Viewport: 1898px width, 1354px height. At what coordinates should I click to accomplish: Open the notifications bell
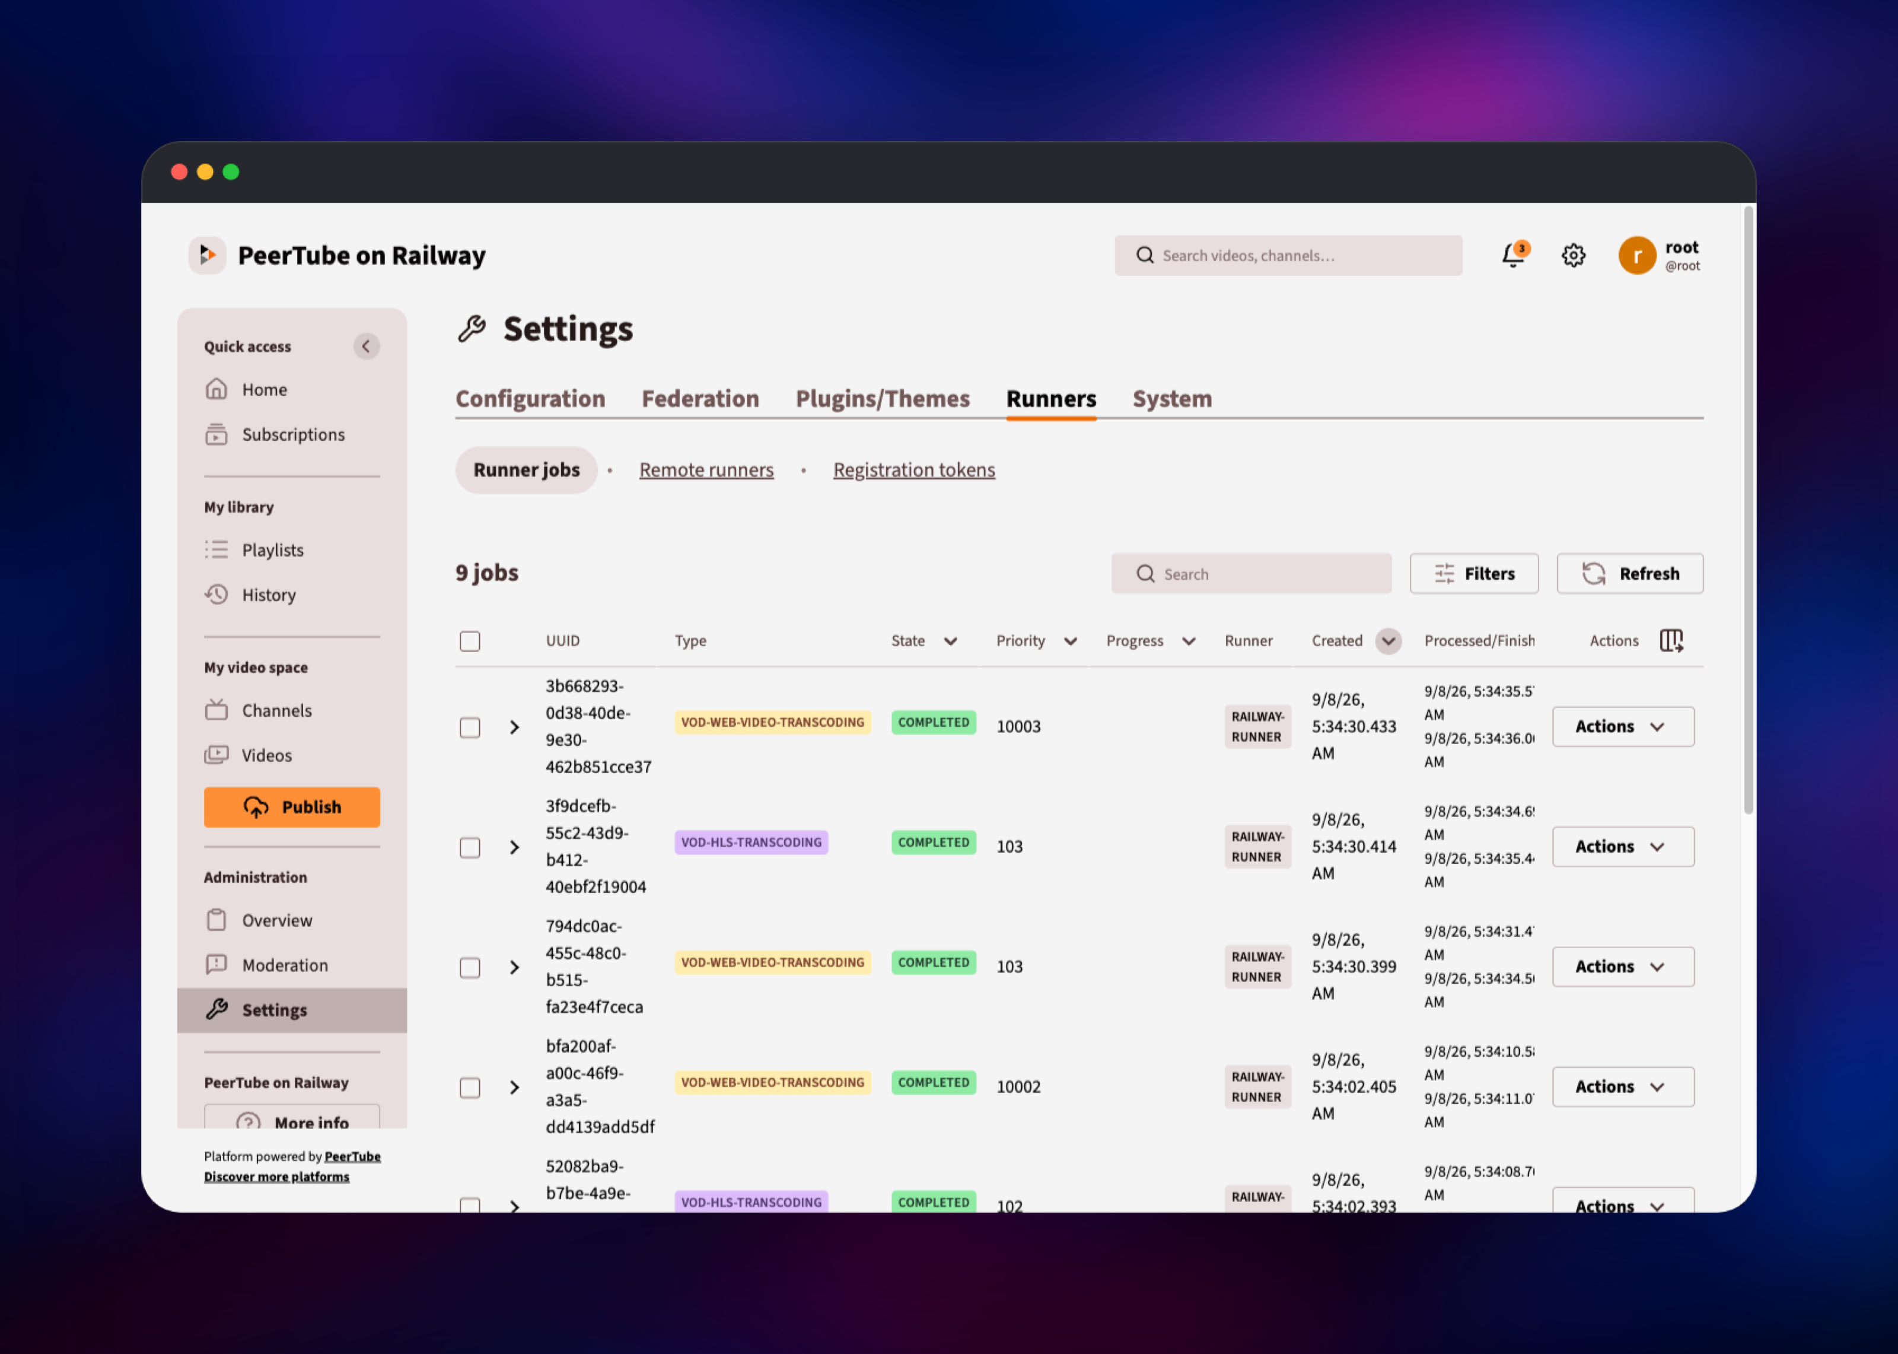[x=1514, y=255]
